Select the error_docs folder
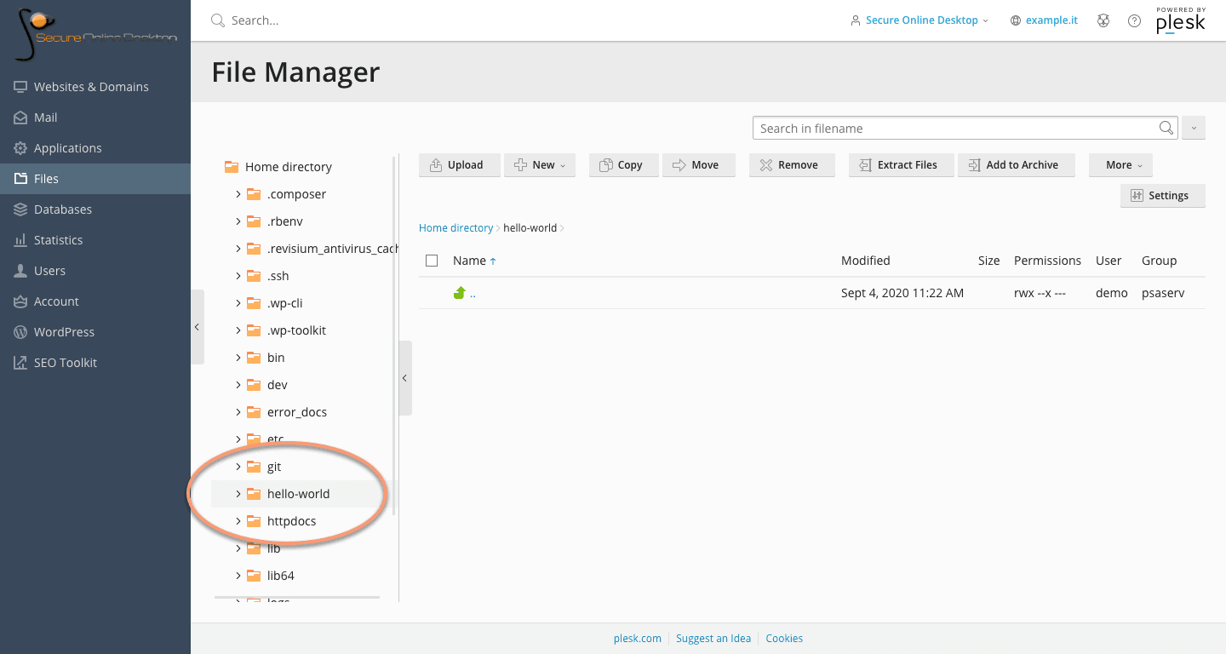 coord(296,412)
